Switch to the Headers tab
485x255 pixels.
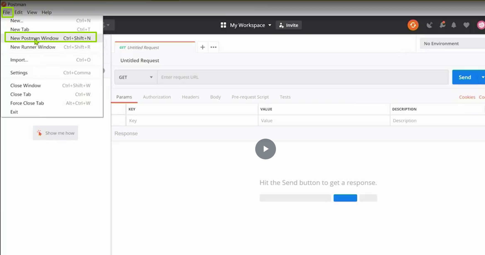point(191,97)
